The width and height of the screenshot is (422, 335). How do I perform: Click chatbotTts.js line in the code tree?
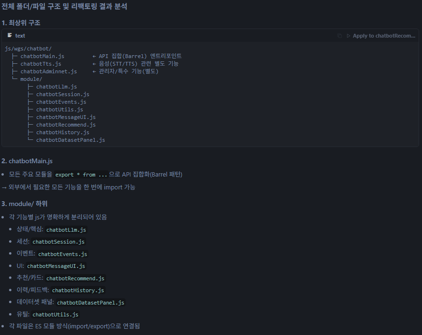click(x=40, y=64)
